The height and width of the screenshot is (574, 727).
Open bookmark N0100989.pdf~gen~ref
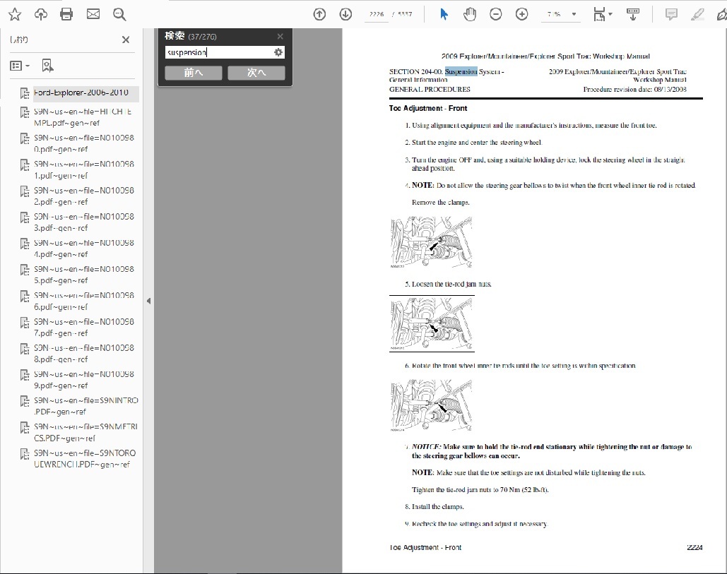pyautogui.click(x=84, y=380)
